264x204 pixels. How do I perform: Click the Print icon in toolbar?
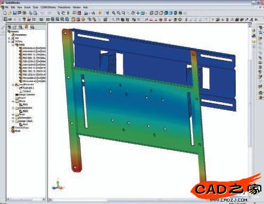coord(19,13)
